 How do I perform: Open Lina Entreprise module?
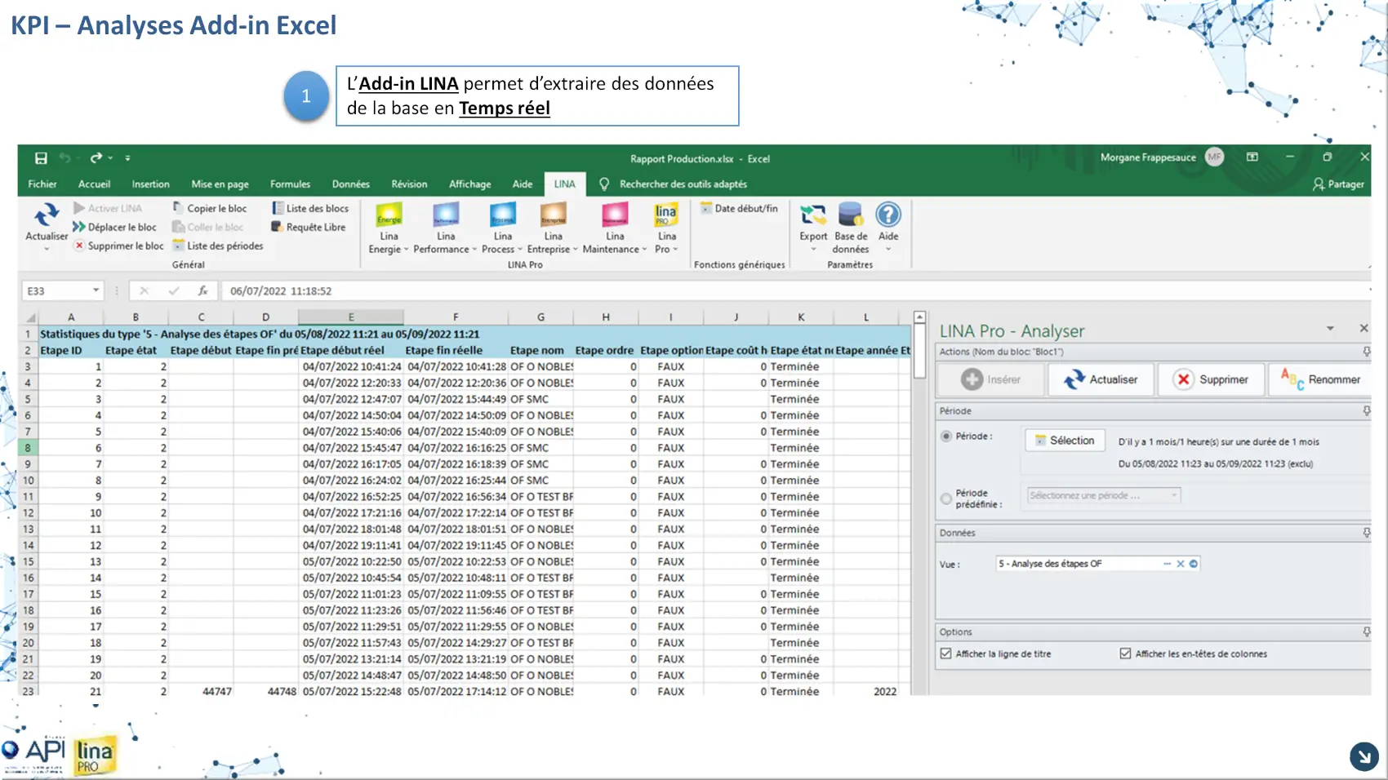(553, 228)
